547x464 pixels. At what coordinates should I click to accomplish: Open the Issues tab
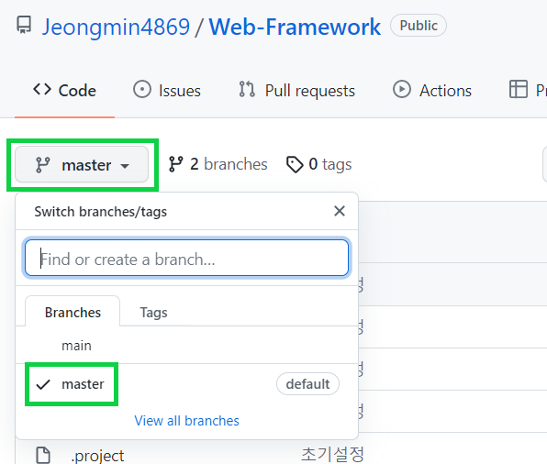(167, 91)
